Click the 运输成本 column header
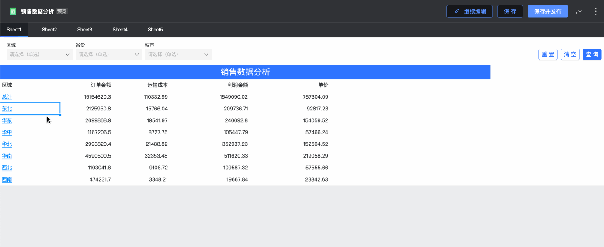Viewport: 604px width, 247px height. (x=157, y=85)
